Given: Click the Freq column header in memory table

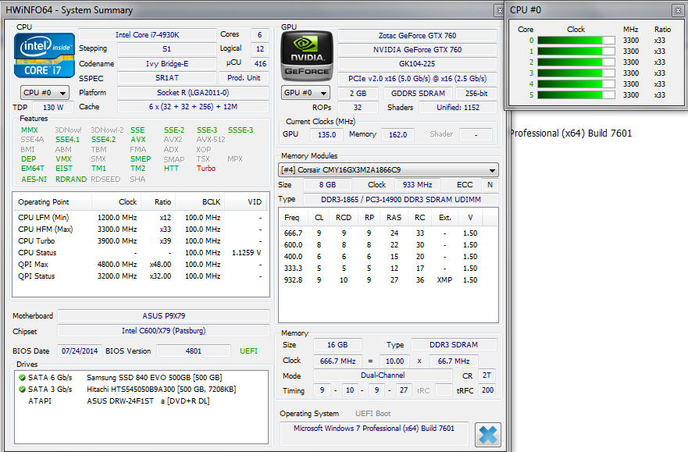Looking at the screenshot, I should pyautogui.click(x=293, y=218).
